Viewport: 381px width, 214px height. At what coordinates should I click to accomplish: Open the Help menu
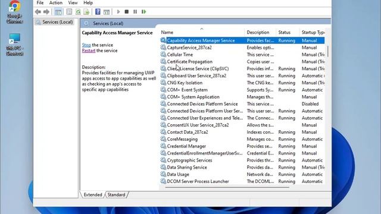click(x=88, y=2)
